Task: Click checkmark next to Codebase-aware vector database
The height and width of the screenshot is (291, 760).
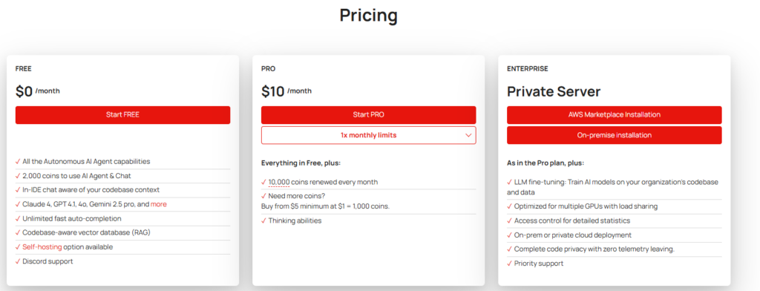Action: coord(18,232)
